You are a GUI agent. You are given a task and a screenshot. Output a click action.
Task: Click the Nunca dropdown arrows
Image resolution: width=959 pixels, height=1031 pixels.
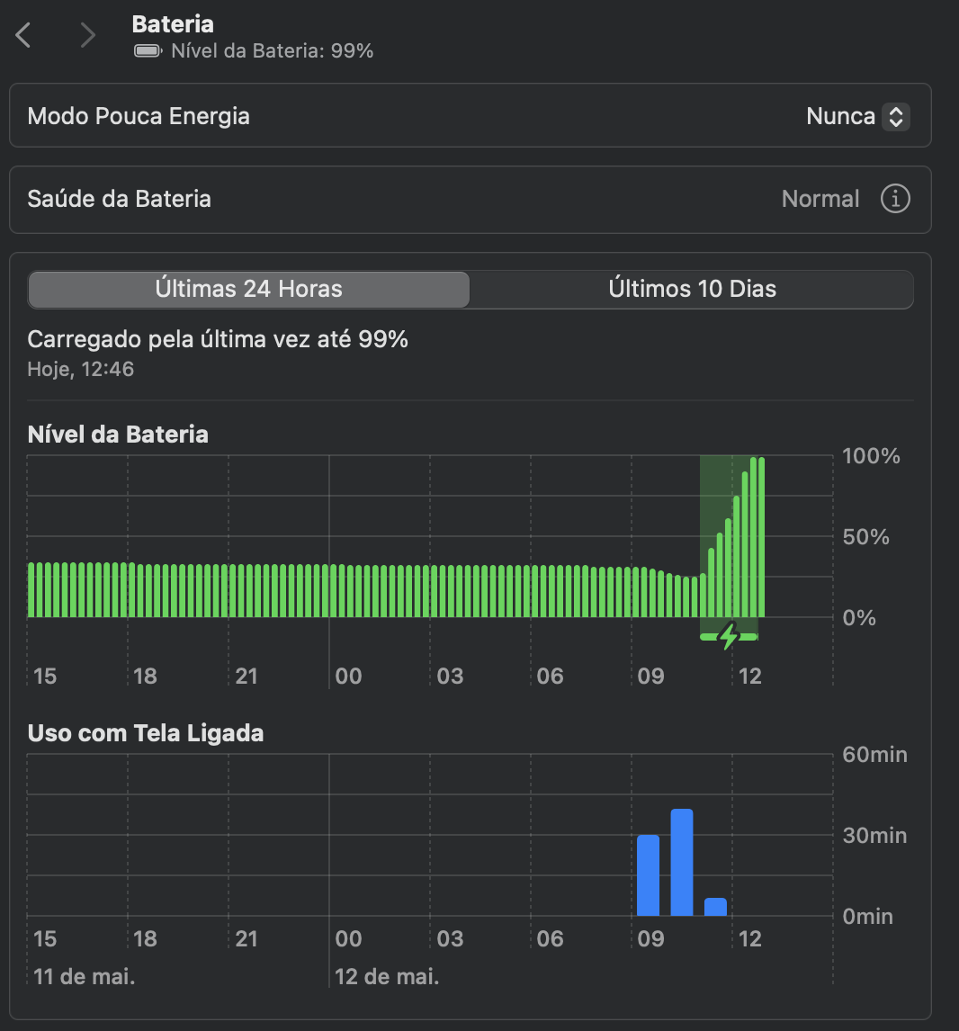click(895, 116)
